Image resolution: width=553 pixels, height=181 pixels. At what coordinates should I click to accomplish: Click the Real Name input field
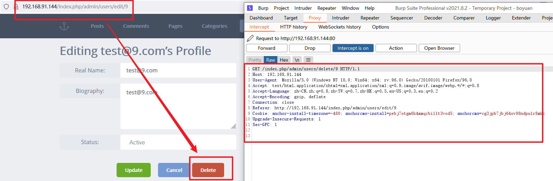(x=178, y=70)
